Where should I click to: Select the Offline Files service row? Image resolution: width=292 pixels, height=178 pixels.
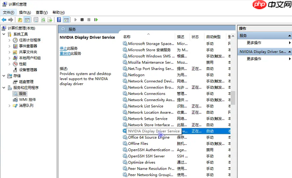176,143
